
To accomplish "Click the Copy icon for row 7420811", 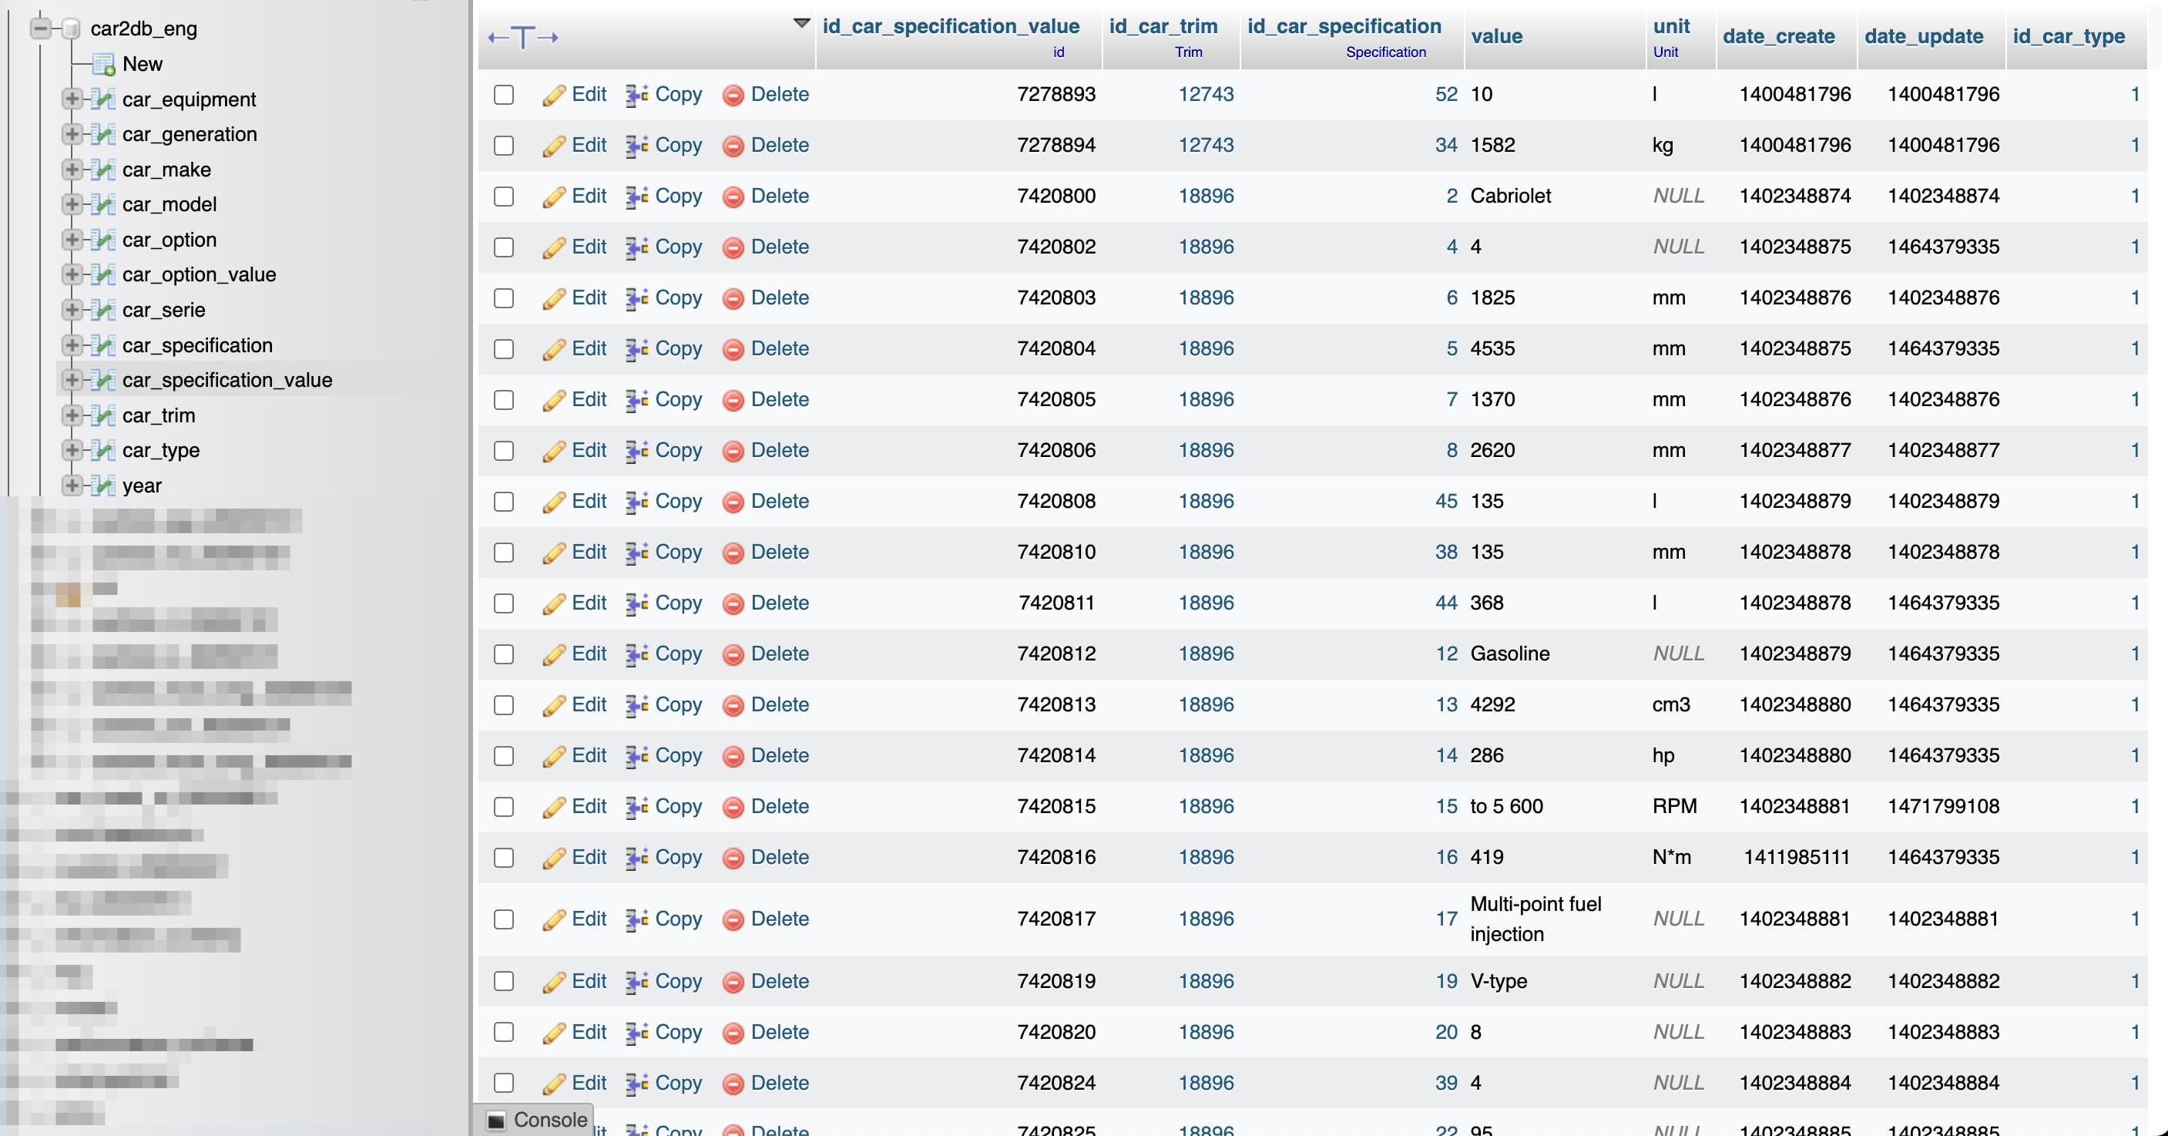I will (636, 603).
